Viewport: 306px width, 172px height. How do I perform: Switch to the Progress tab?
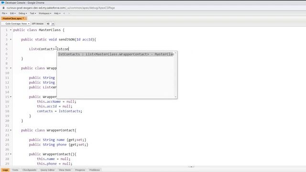[x=80, y=170]
